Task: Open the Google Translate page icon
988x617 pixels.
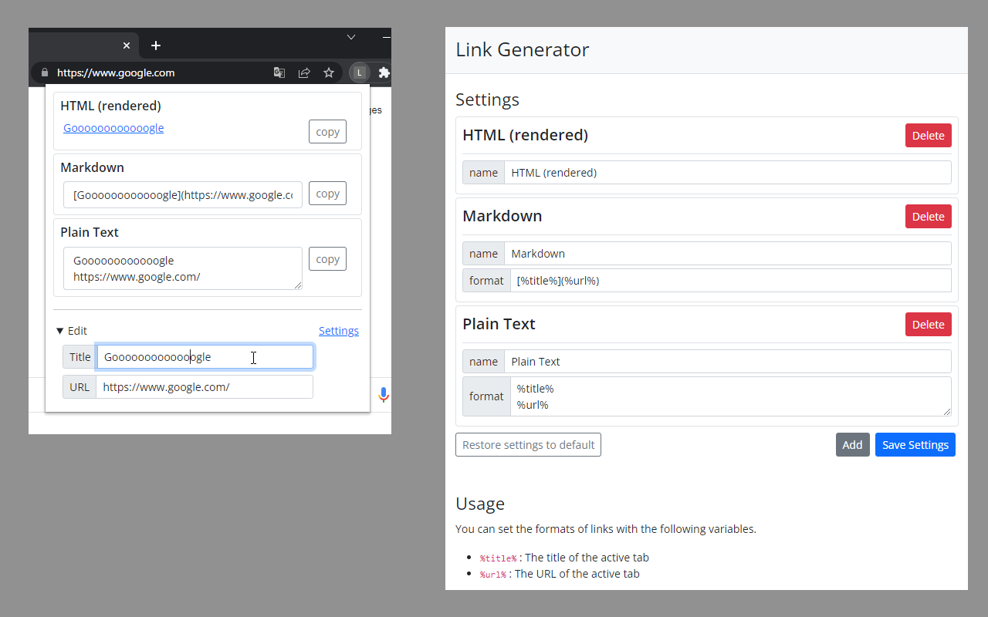Action: tap(279, 72)
